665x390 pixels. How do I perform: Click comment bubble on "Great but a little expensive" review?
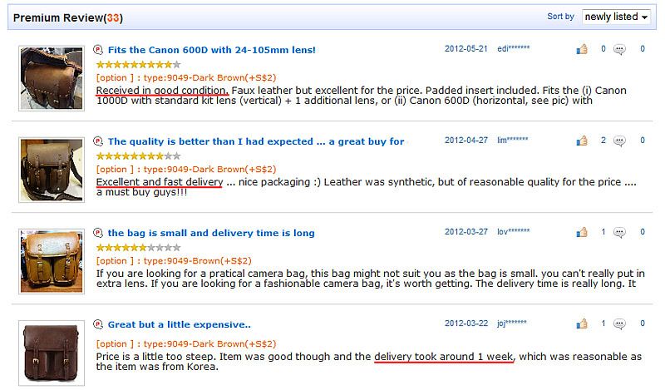pos(619,323)
